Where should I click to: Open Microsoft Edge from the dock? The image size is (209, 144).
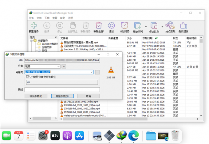(134, 135)
